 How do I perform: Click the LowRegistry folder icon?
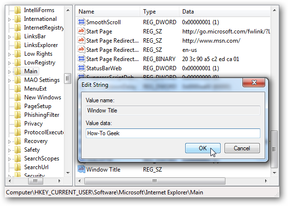pyautogui.click(x=17, y=63)
